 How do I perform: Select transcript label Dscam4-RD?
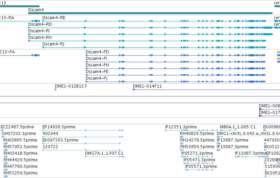[40, 24]
